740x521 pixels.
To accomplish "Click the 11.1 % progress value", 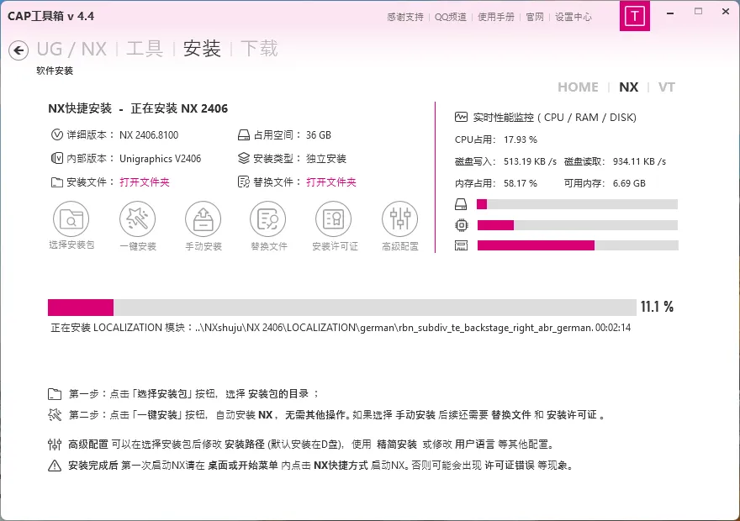I will [x=657, y=307].
